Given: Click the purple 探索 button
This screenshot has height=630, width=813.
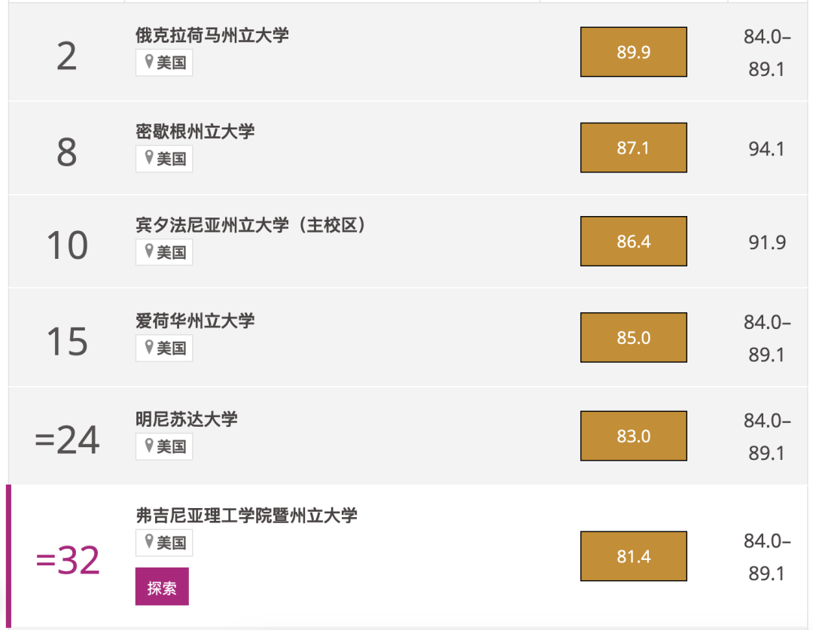Looking at the screenshot, I should pos(162,586).
